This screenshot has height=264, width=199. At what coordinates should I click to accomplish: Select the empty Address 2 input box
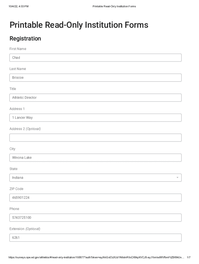[x=95, y=138]
